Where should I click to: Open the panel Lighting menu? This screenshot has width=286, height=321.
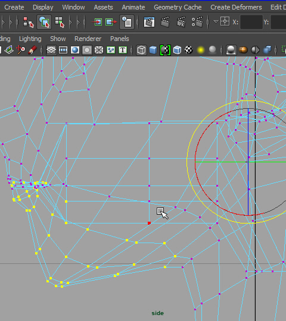click(x=30, y=39)
